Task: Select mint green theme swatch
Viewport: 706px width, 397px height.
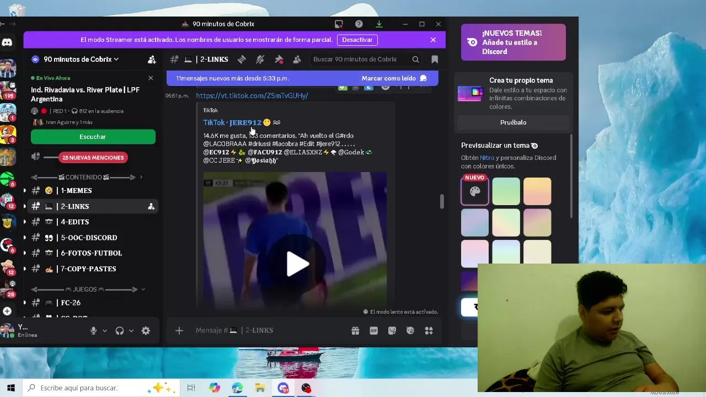Action: (506, 191)
